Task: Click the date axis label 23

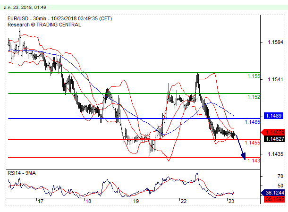Action: 231,201
